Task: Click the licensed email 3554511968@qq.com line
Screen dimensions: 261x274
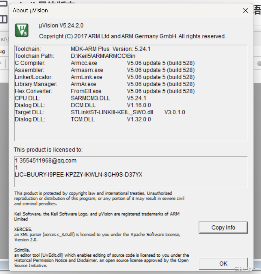Action: (x=46, y=160)
